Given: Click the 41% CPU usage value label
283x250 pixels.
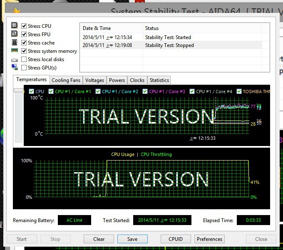Looking at the screenshot, I should coord(255,182).
